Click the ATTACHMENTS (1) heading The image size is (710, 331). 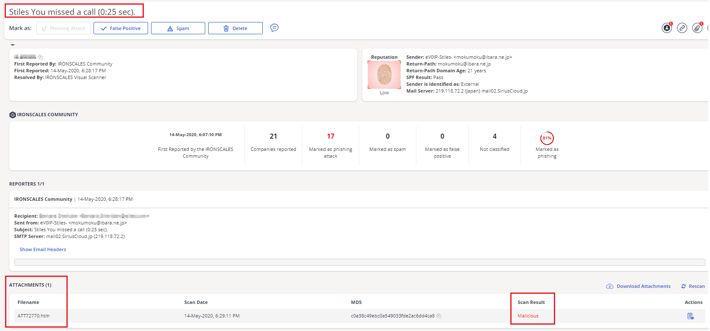click(x=30, y=285)
